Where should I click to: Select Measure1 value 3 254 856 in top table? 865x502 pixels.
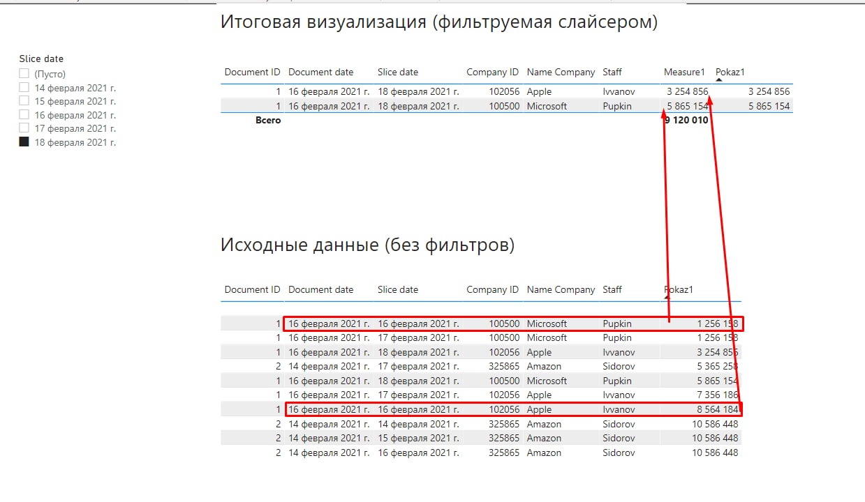[x=688, y=91]
